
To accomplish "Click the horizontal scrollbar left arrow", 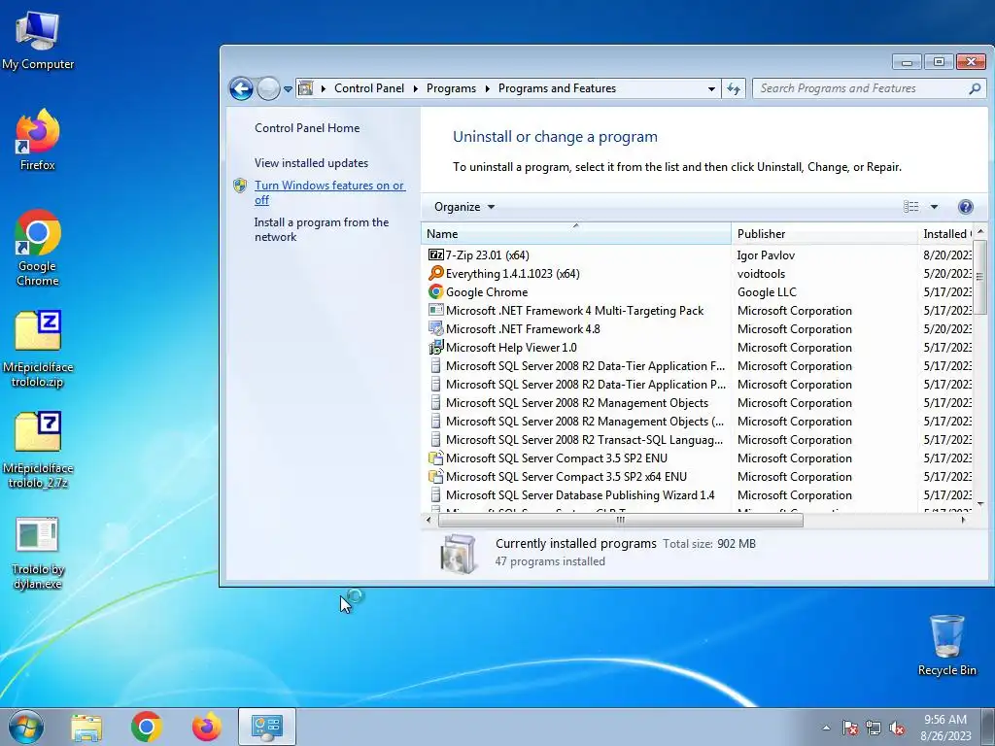I will 429,521.
